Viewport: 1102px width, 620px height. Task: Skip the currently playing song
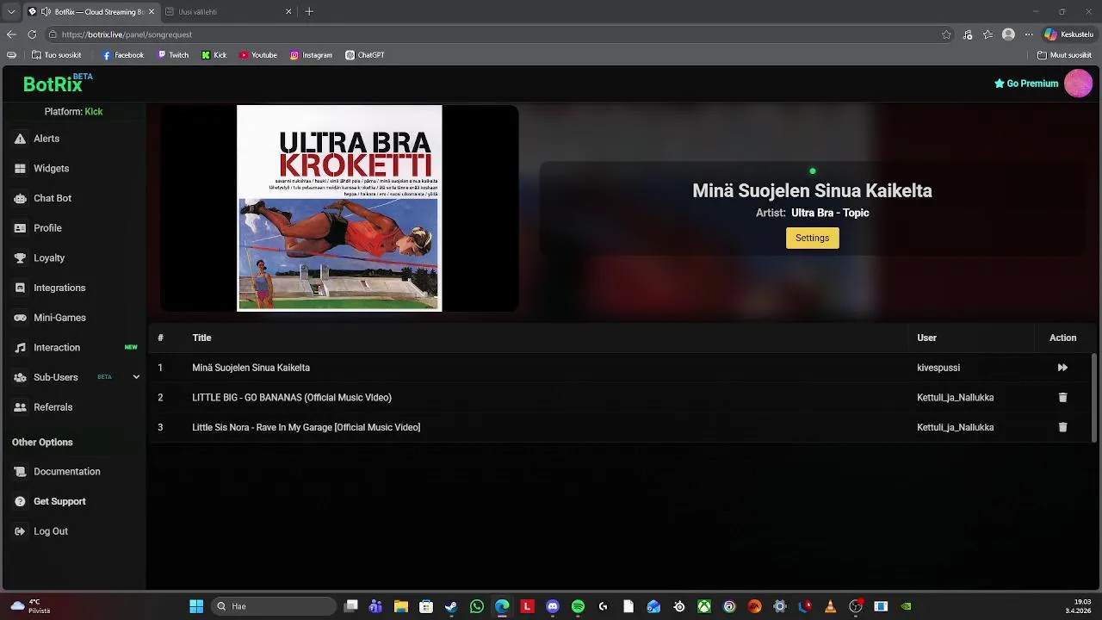1062,368
